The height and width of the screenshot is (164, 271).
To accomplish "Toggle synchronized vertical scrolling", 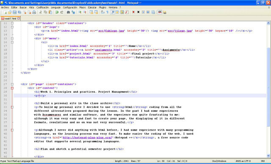I will click(91, 12).
